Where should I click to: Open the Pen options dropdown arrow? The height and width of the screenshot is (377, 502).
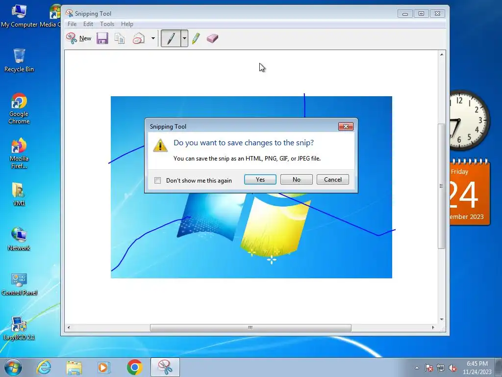184,38
